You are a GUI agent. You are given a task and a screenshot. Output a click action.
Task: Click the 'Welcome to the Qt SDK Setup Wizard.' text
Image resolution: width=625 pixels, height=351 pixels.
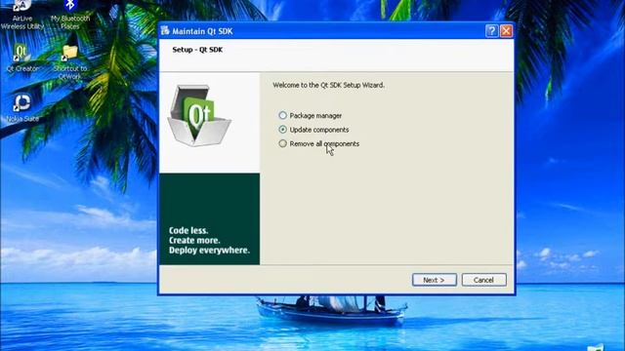[328, 85]
